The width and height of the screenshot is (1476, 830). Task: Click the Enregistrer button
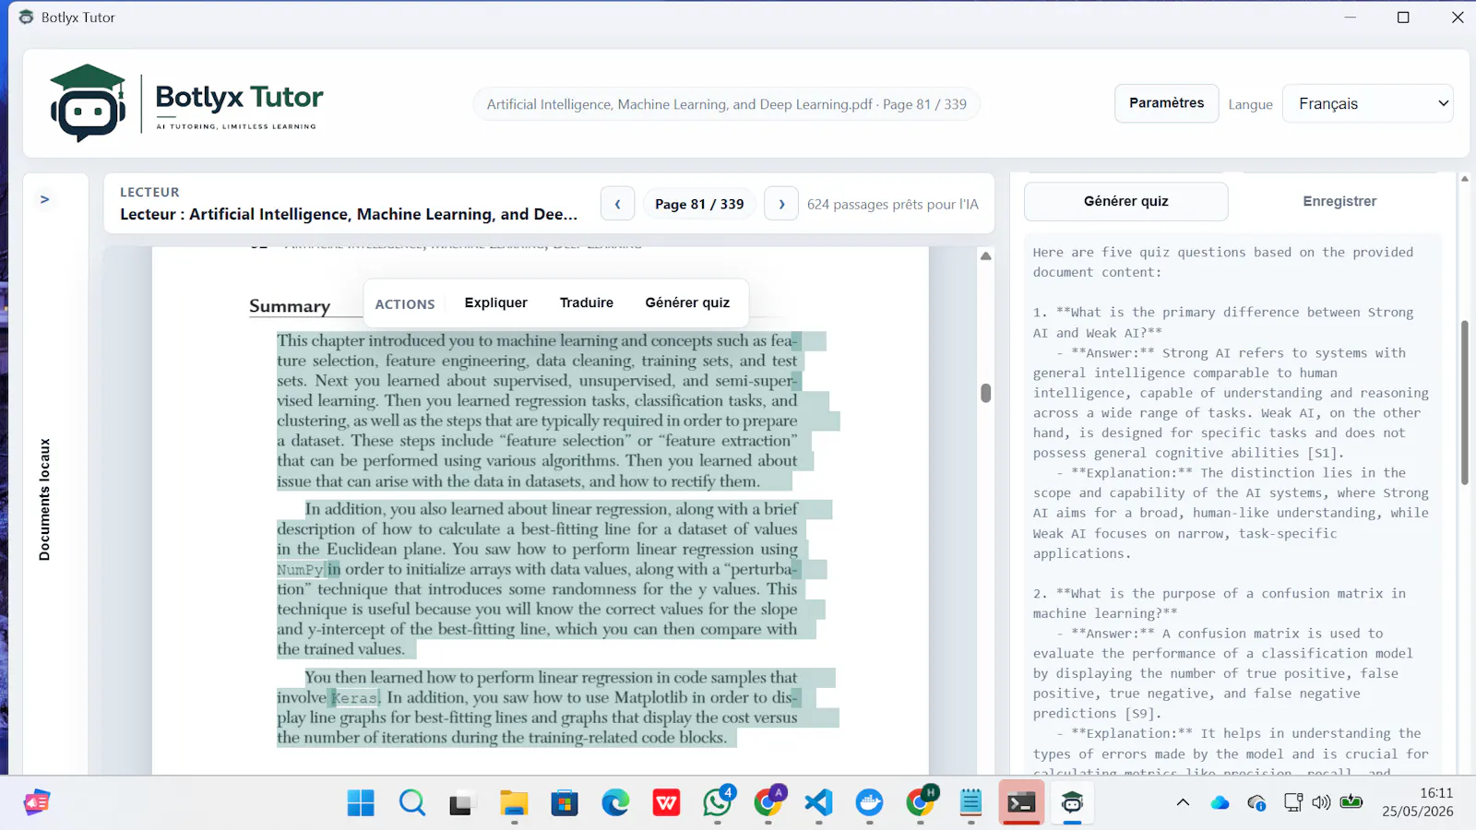click(x=1339, y=201)
